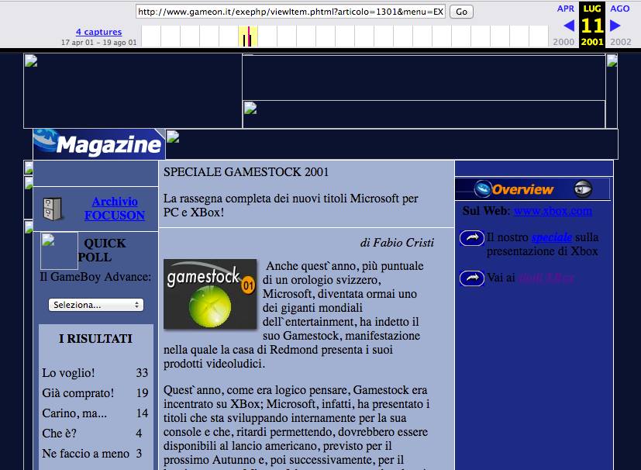Click the Wayback URL address field
641x470 pixels.
pos(291,12)
